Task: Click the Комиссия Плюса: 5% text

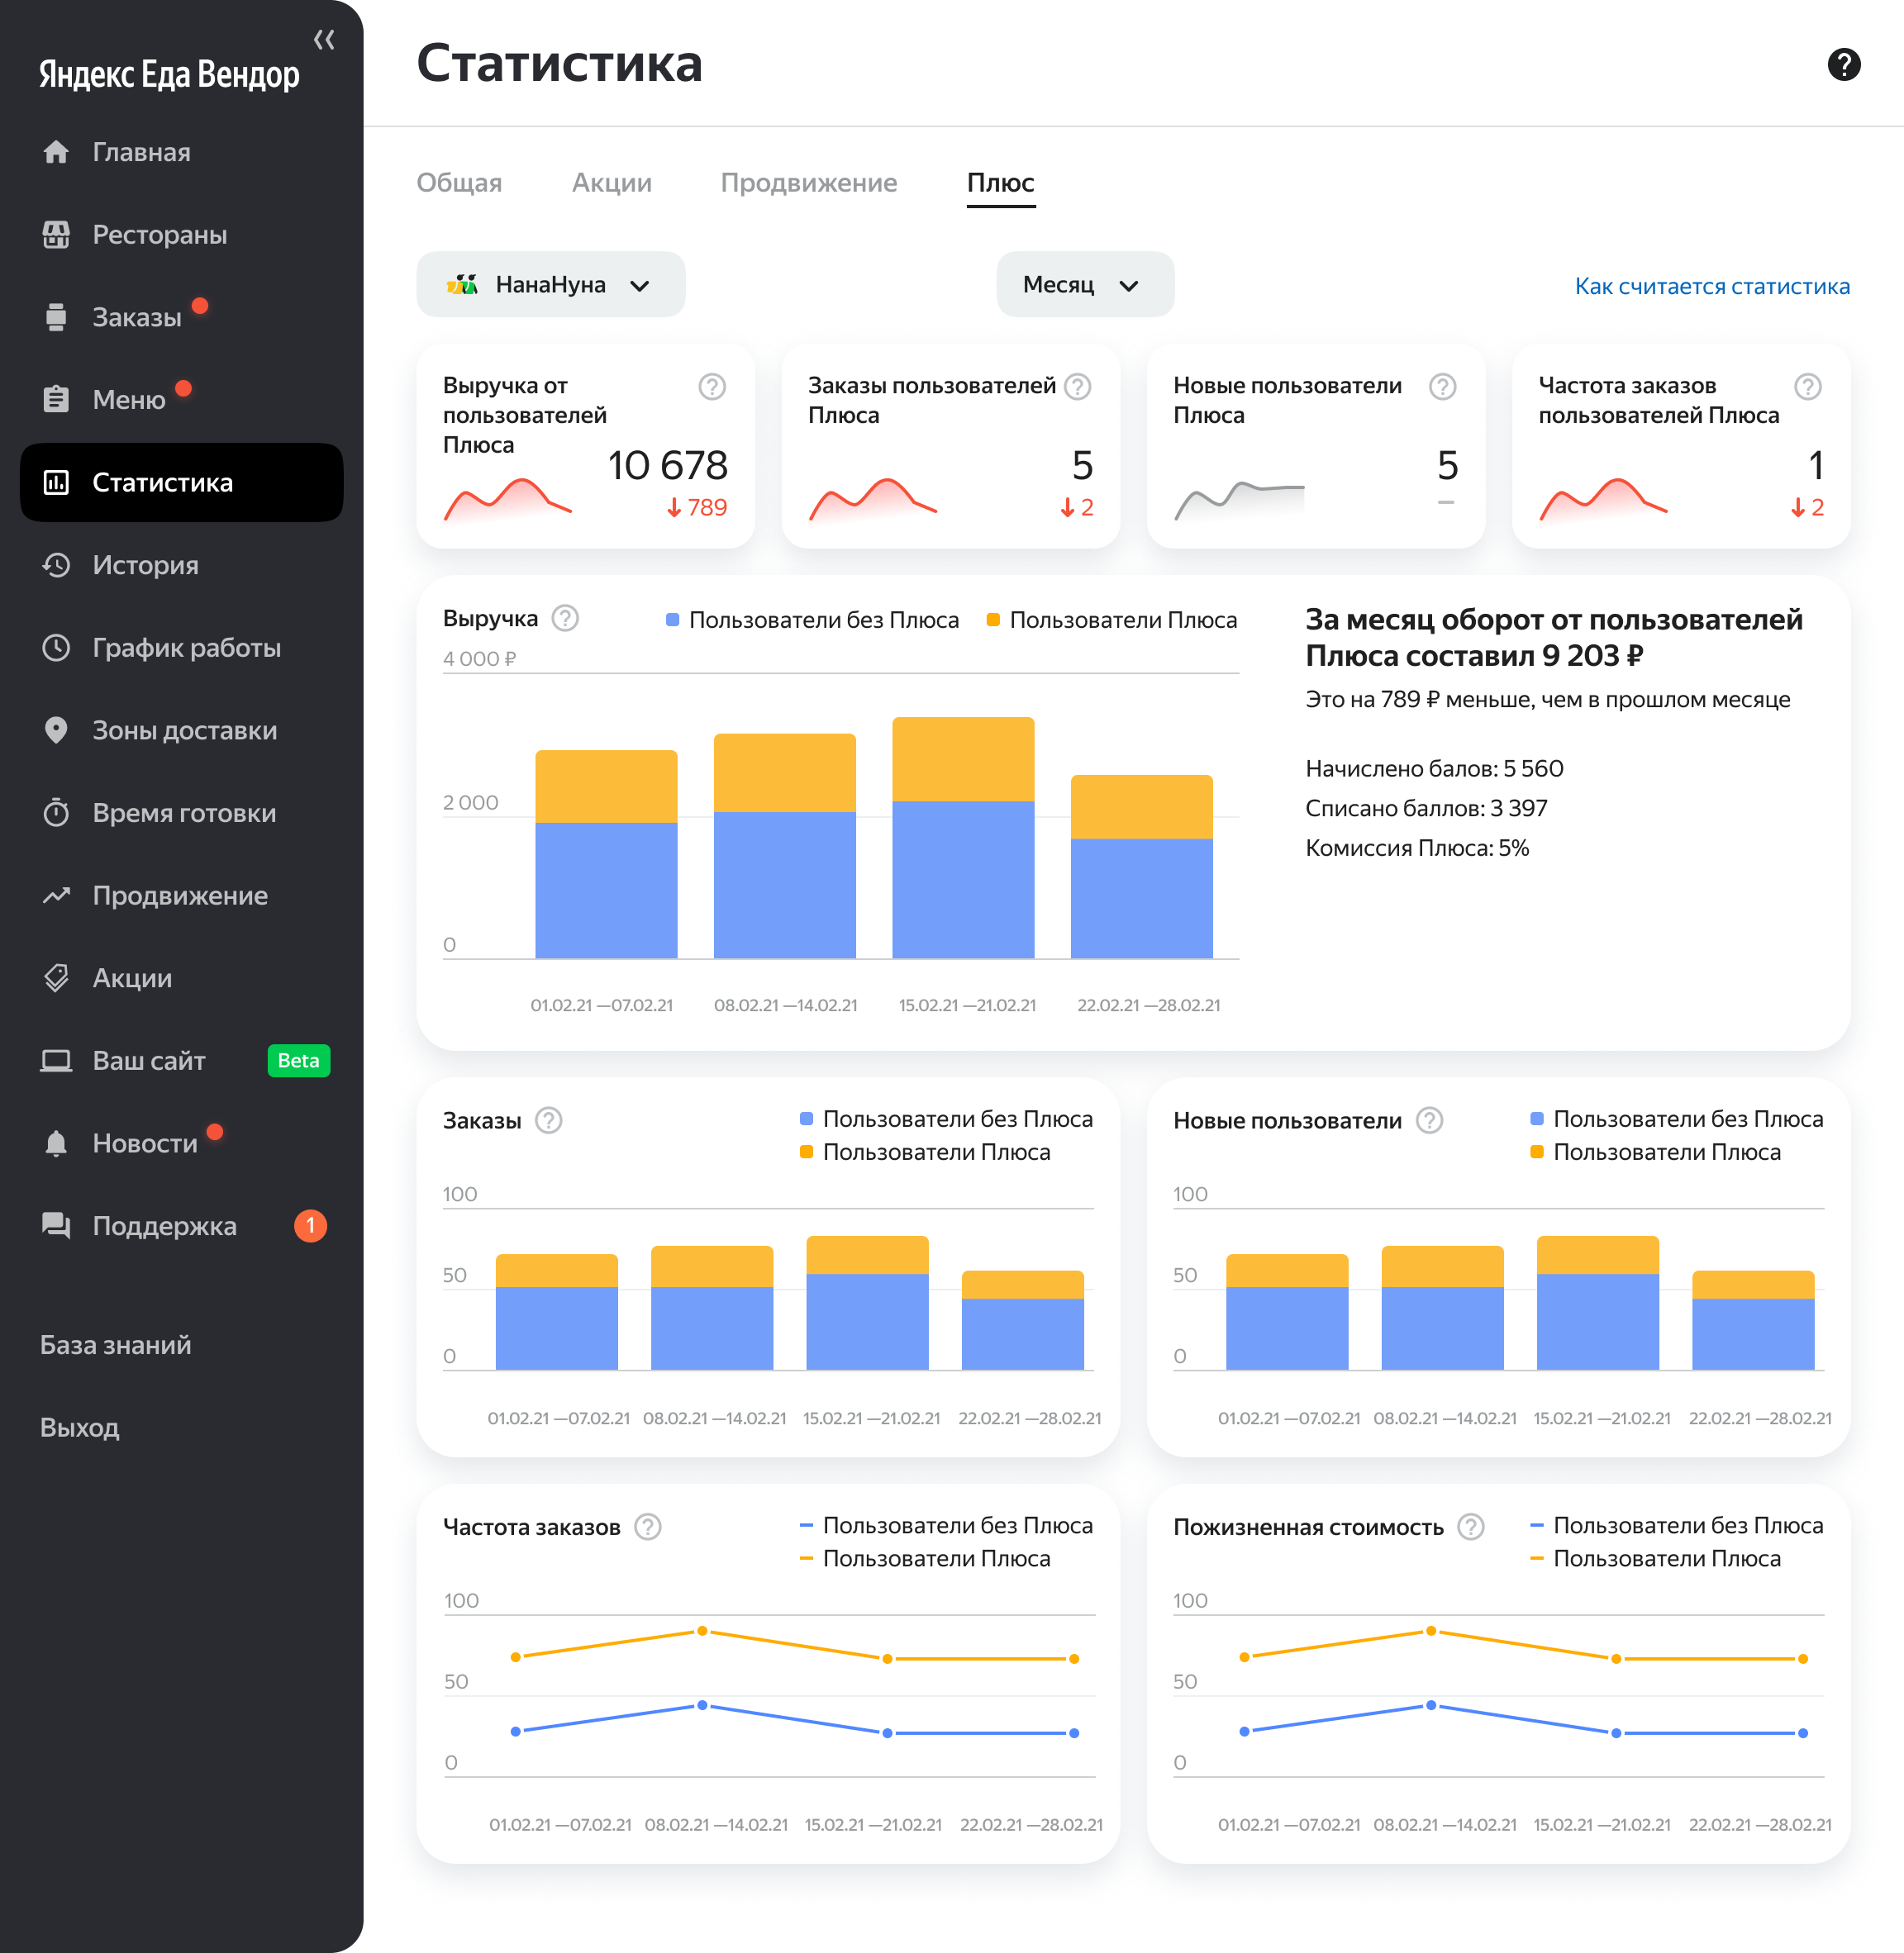Action: click(x=1417, y=848)
